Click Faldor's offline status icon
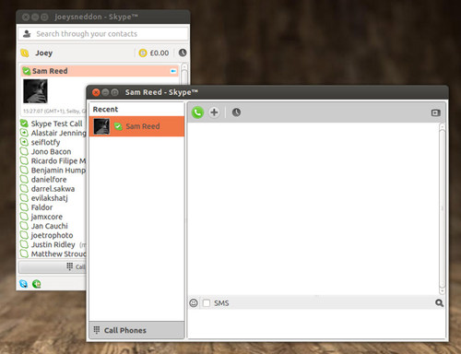This screenshot has height=354, width=461. [x=24, y=207]
